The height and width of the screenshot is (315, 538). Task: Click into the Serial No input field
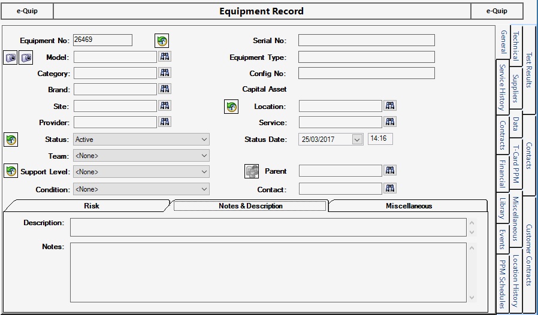366,40
